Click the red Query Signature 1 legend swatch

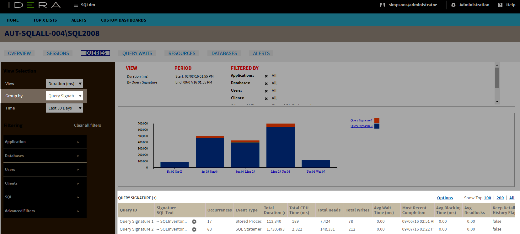[x=377, y=120]
